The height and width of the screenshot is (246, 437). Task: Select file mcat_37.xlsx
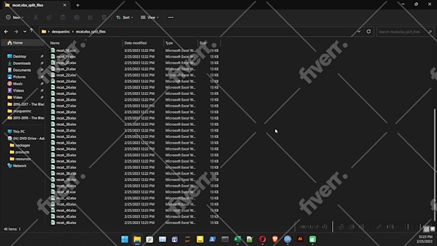tap(66, 167)
